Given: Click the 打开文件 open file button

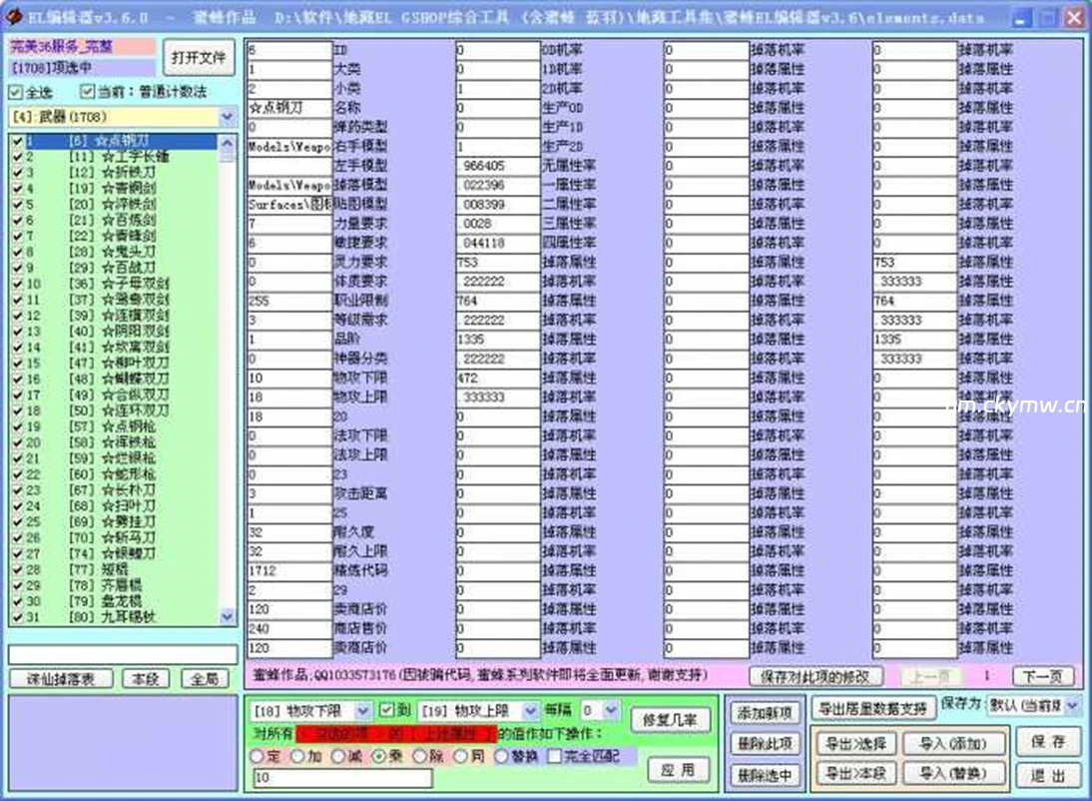Looking at the screenshot, I should click(x=199, y=57).
